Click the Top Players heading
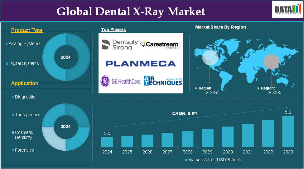This screenshot has width=304, height=169. point(113,30)
